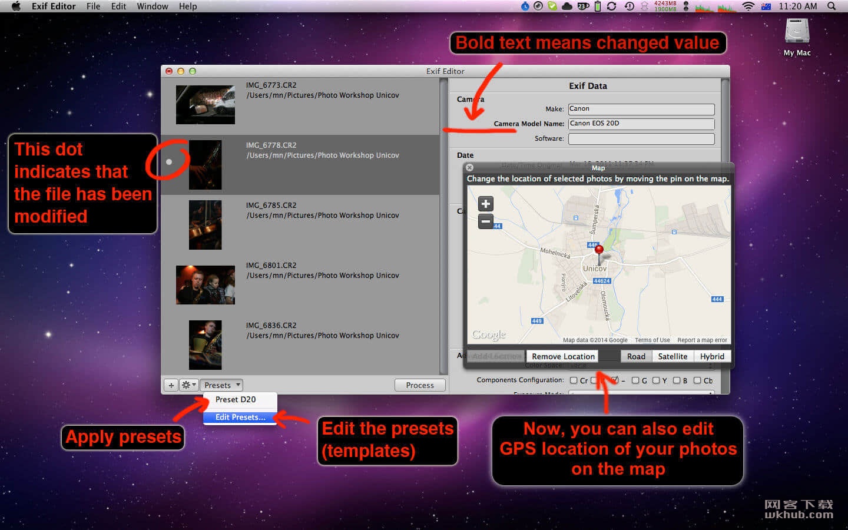The width and height of the screenshot is (848, 530).
Task: Open Report a map error link
Action: 702,340
